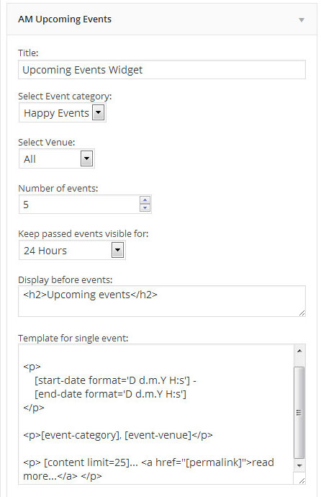Click the template scrollbar up arrow

pyautogui.click(x=299, y=351)
